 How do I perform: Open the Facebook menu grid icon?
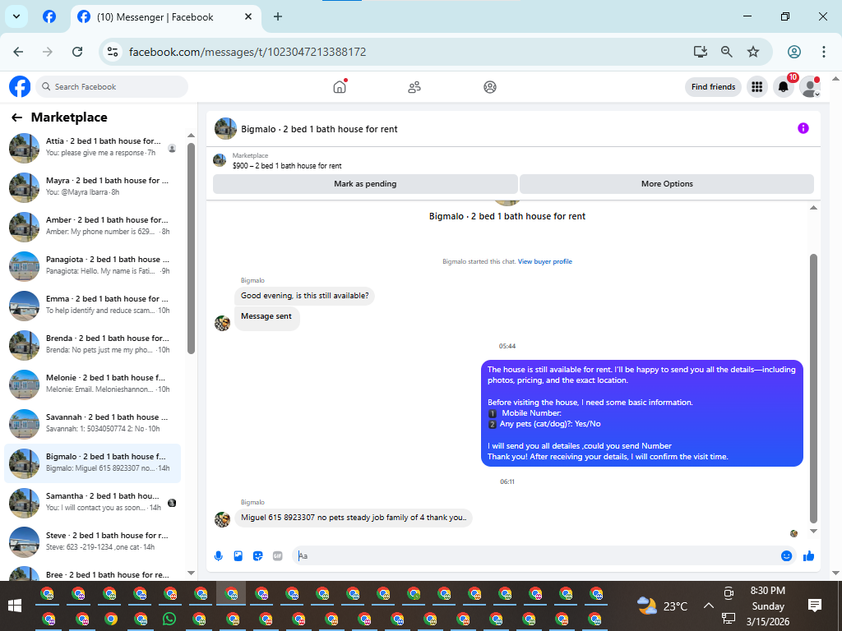tap(756, 87)
